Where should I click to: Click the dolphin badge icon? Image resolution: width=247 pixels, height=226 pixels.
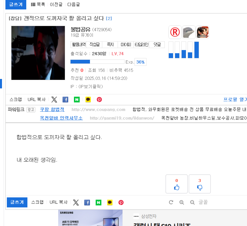pyautogui.click(x=189, y=32)
